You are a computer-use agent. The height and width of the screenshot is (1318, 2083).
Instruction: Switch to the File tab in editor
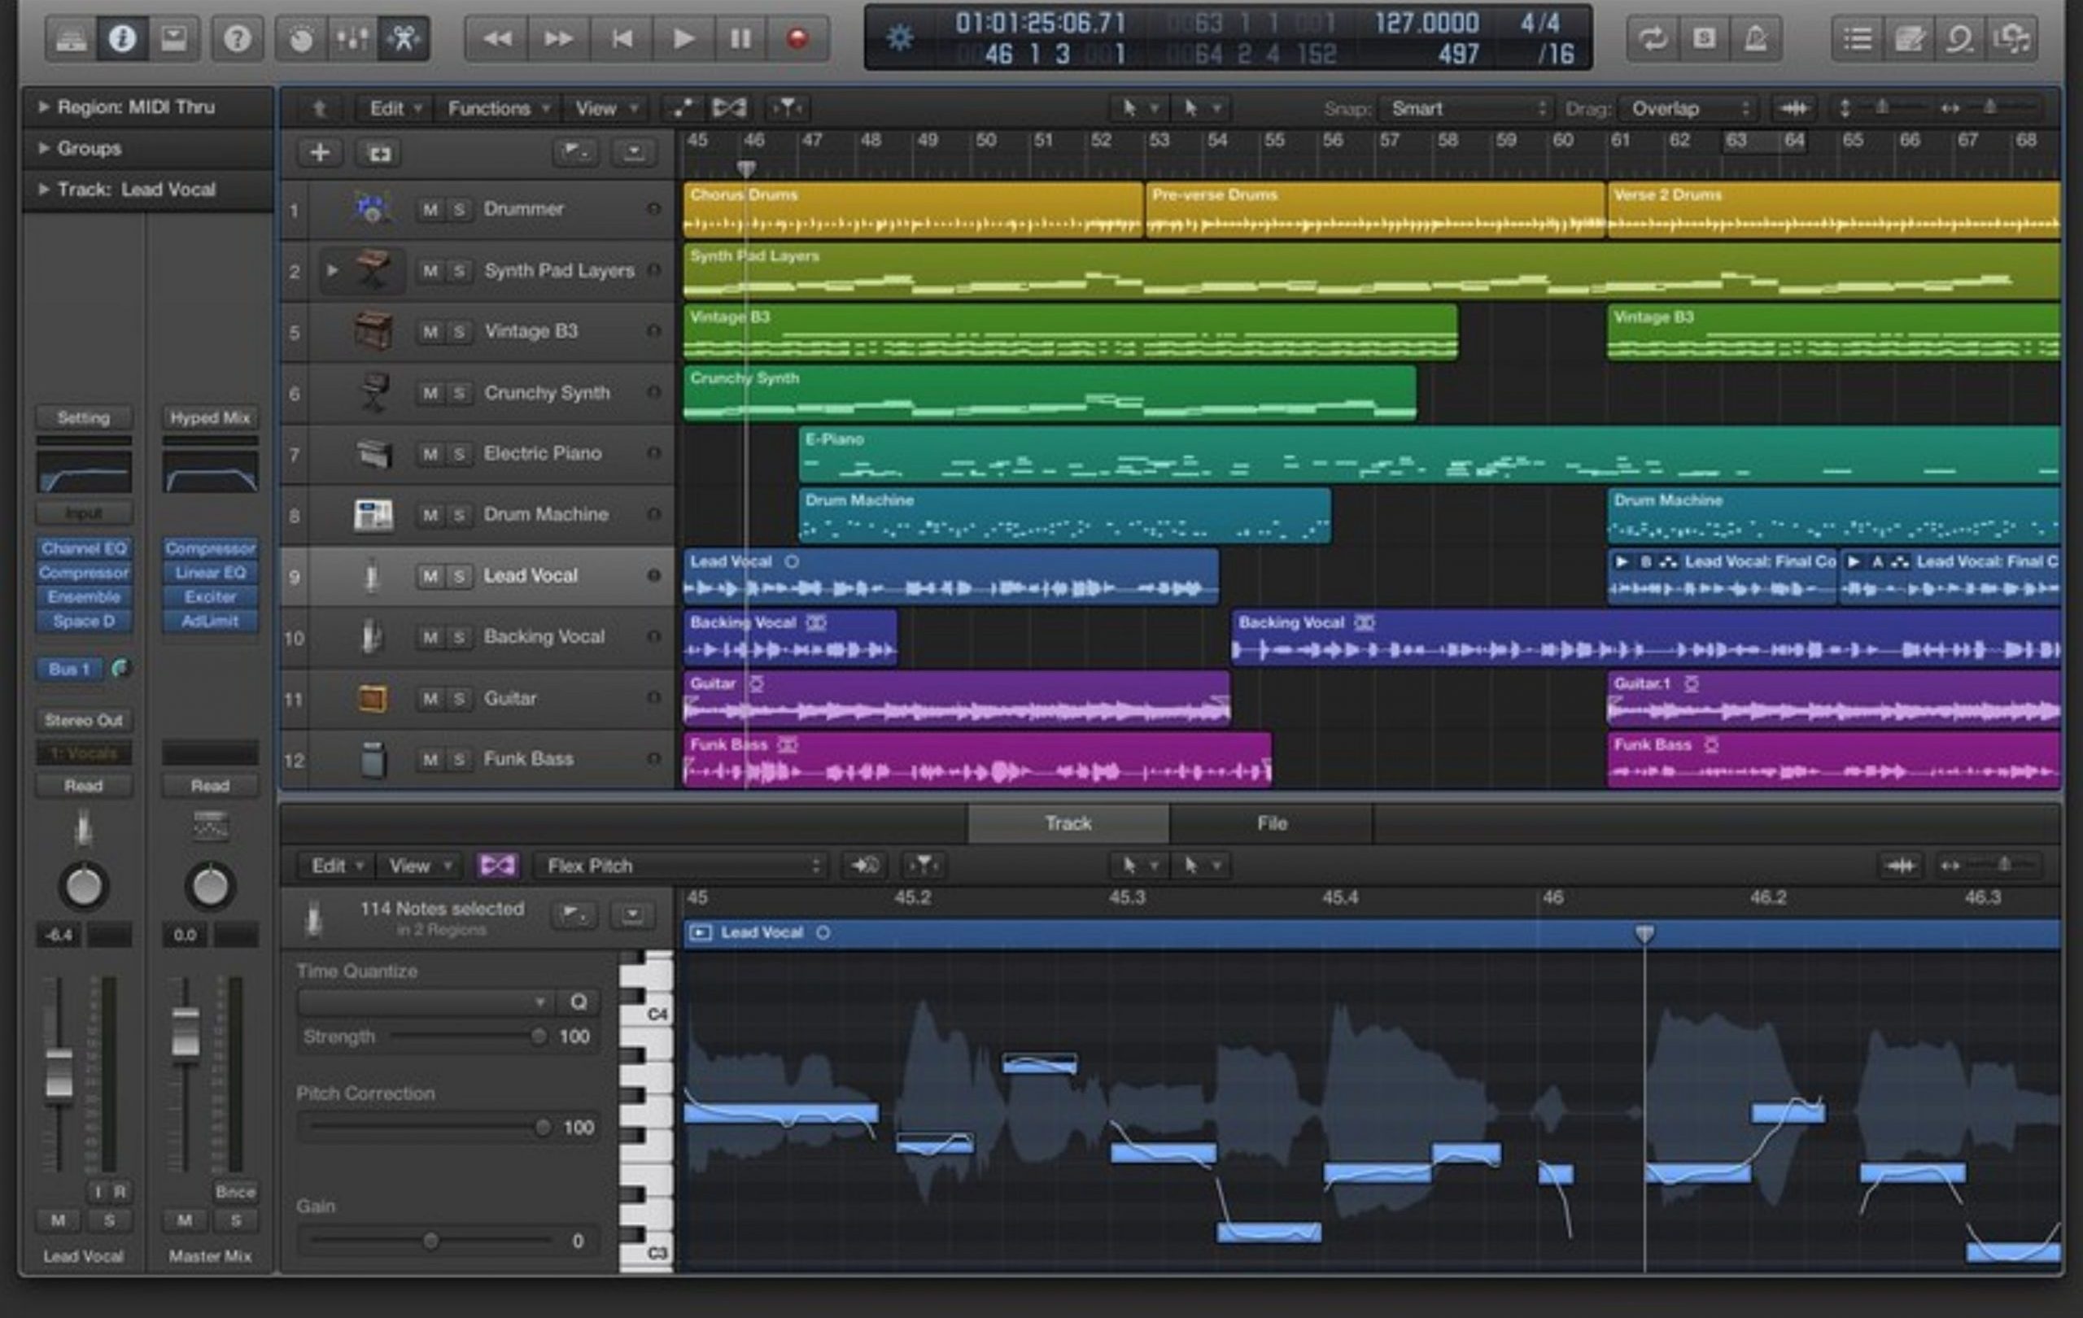[x=1271, y=823]
